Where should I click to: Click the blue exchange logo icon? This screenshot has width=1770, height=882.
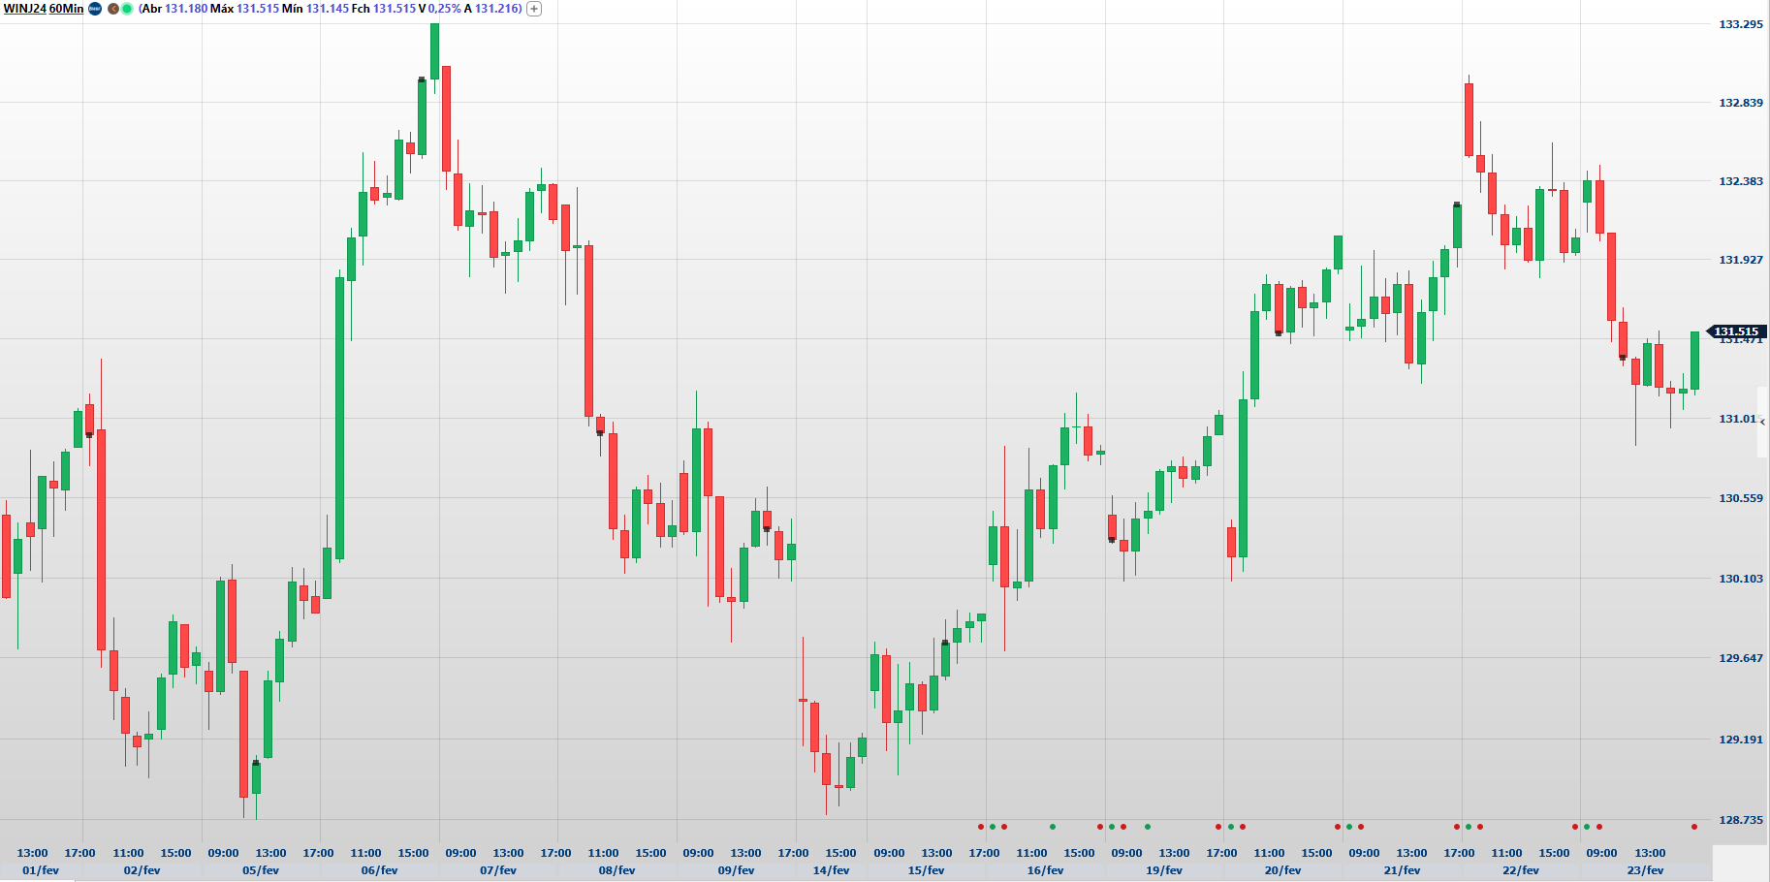95,9
